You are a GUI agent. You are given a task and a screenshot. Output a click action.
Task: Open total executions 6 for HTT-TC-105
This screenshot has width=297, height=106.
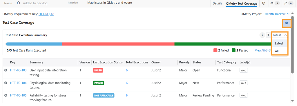coord(127,95)
